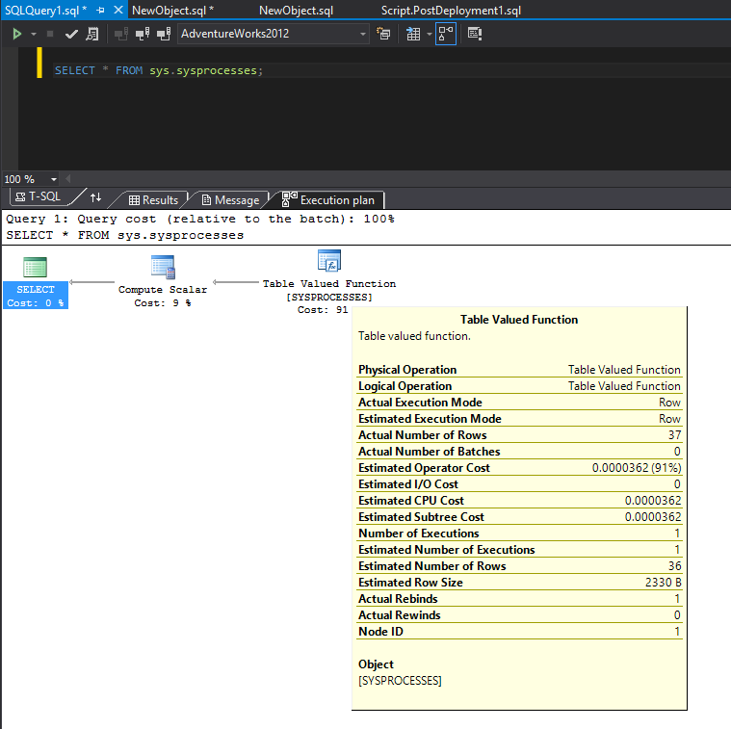
Task: Switch to the Message tab
Action: tap(229, 200)
